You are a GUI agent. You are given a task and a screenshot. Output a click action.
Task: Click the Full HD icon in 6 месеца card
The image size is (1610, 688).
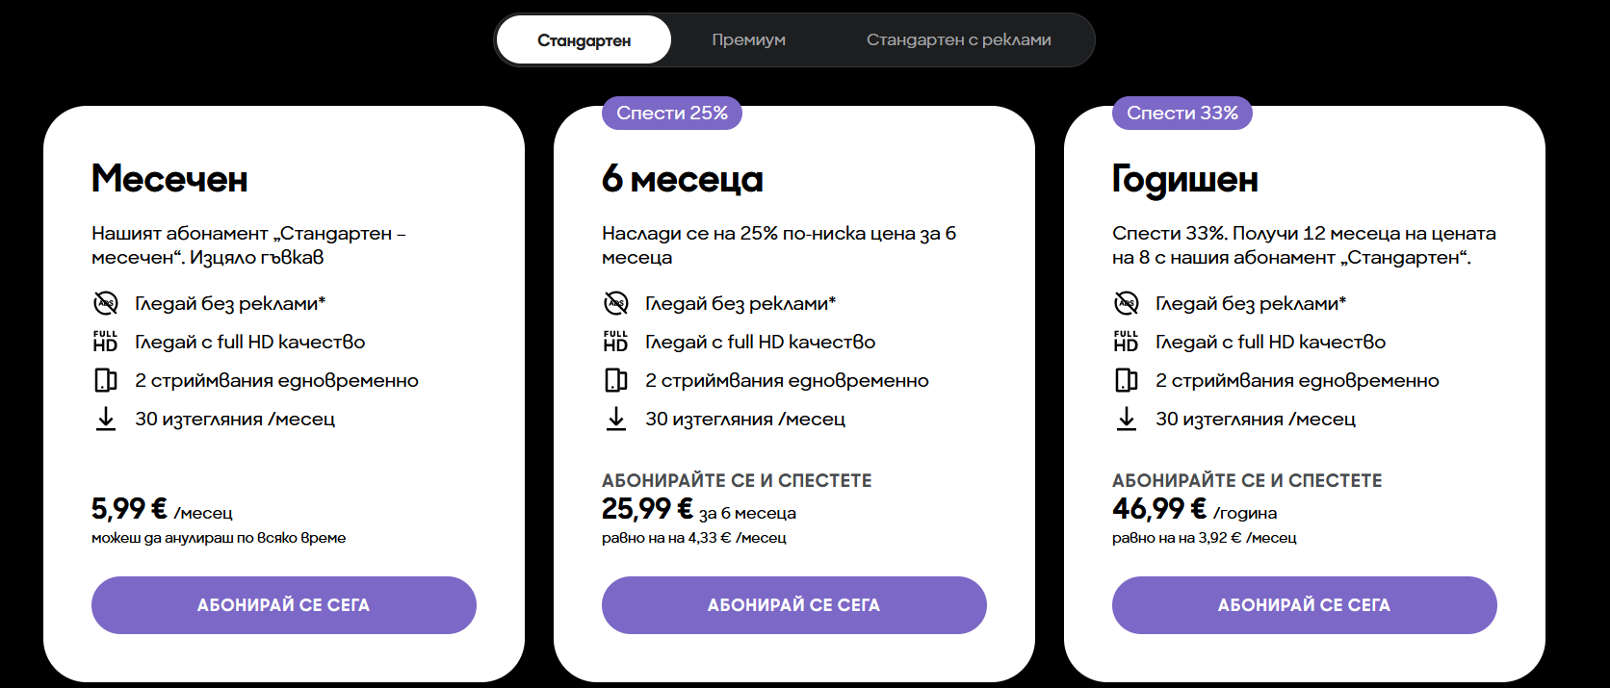[x=615, y=342]
